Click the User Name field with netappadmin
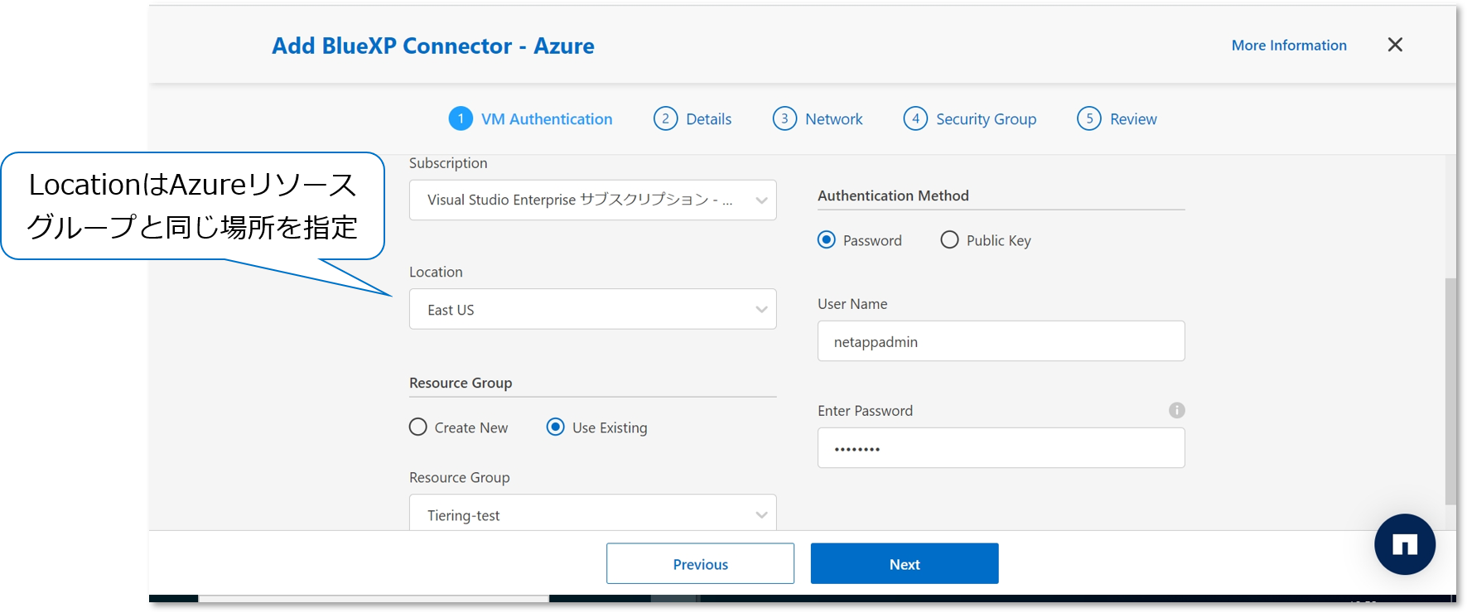Screen dimensions: 1467x613 [1001, 341]
